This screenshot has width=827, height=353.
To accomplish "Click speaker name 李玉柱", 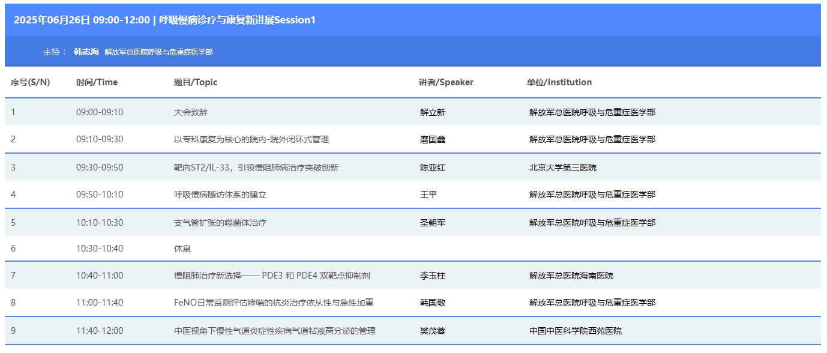I will click(433, 276).
